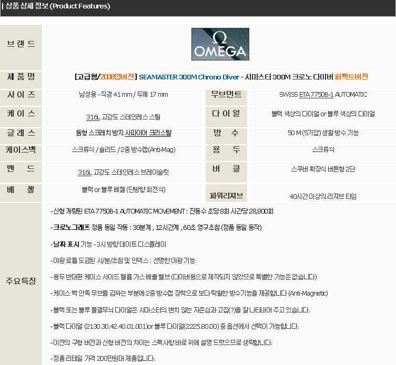Click the underlined 사파이어 크리스탈 link

click(x=148, y=133)
